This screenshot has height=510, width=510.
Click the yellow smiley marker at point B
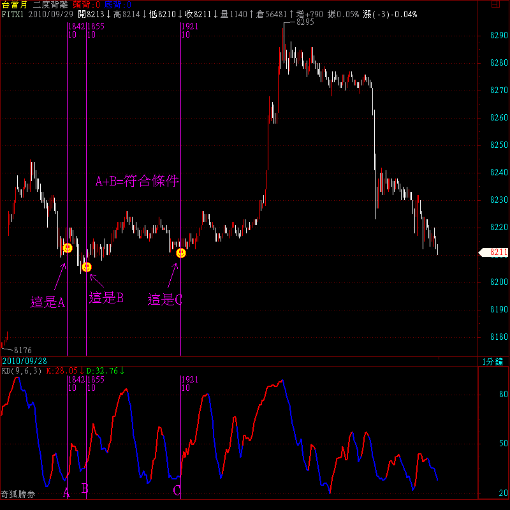click(87, 266)
